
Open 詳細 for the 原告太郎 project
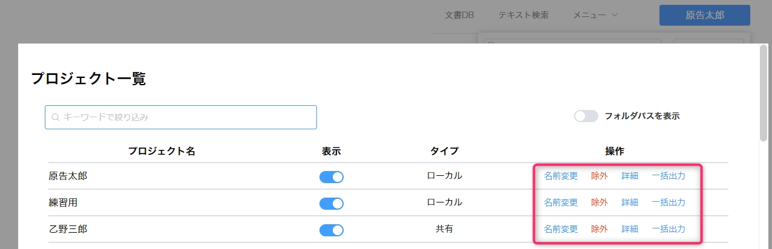point(630,176)
